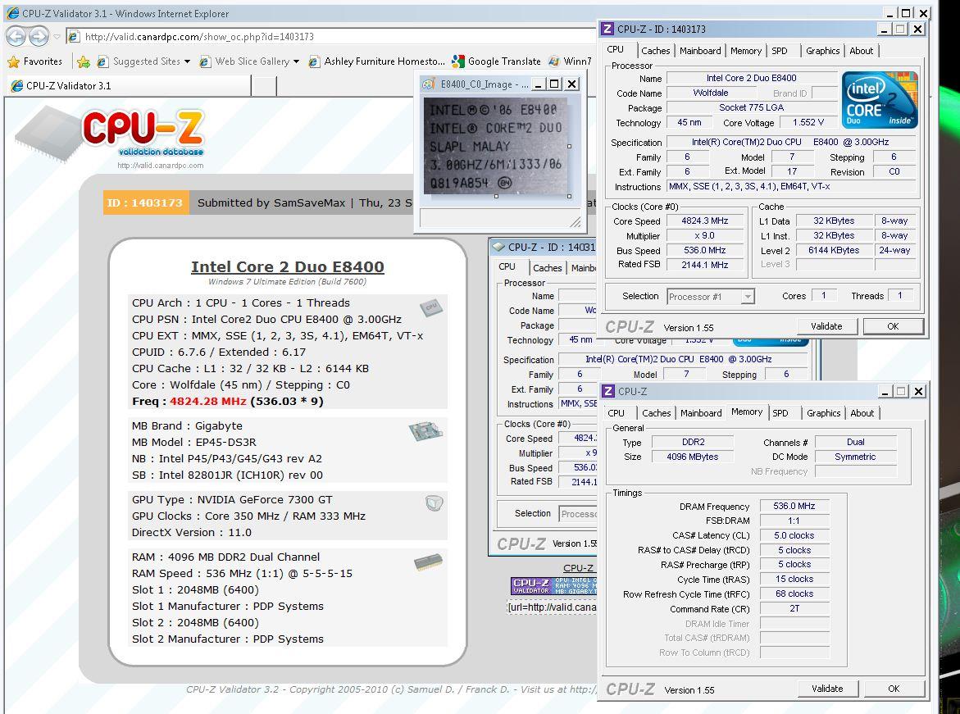Screen dimensions: 960x714
Task: Click the GPU icon beside GPU Type
Action: coord(434,503)
